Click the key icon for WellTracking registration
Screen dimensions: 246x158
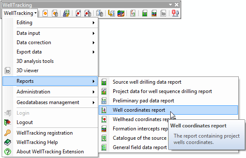click(x=7, y=133)
